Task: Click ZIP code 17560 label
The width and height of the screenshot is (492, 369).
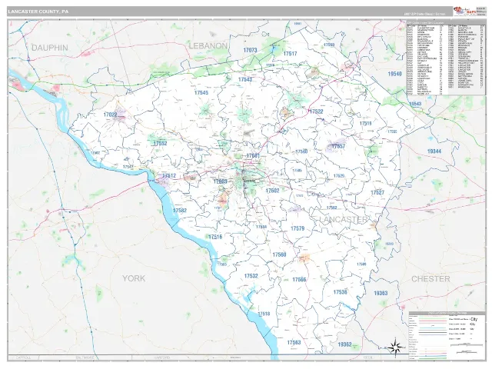Action: click(x=279, y=254)
